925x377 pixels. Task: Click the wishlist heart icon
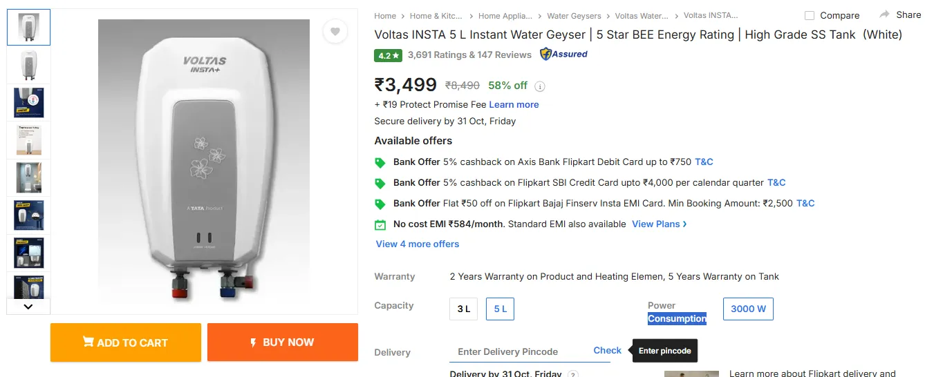pyautogui.click(x=335, y=31)
